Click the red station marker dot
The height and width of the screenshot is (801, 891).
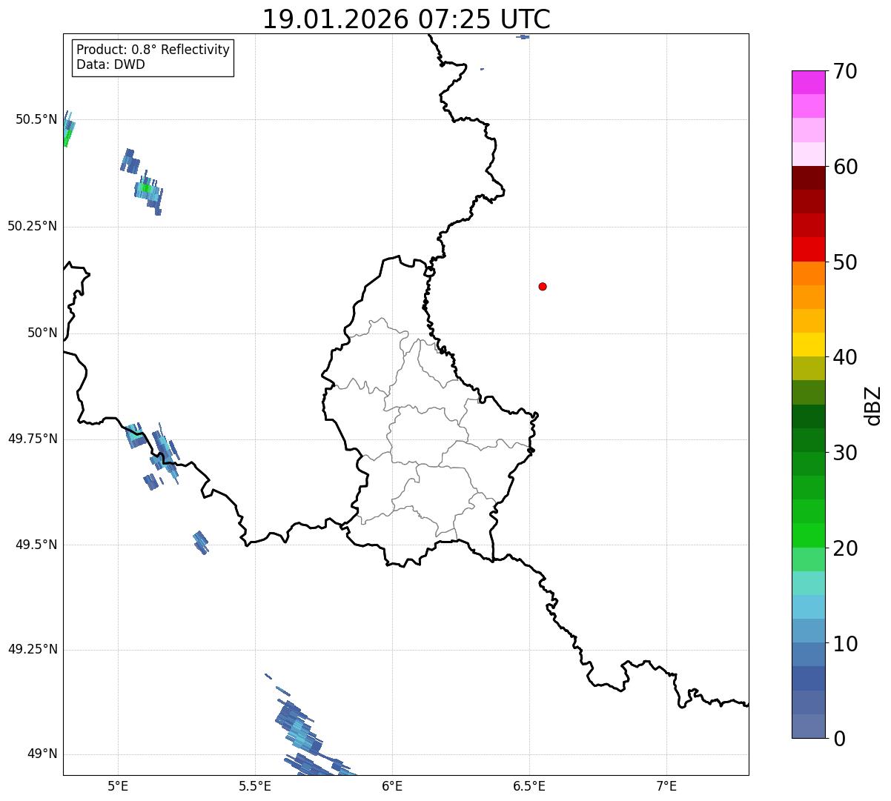click(x=543, y=286)
